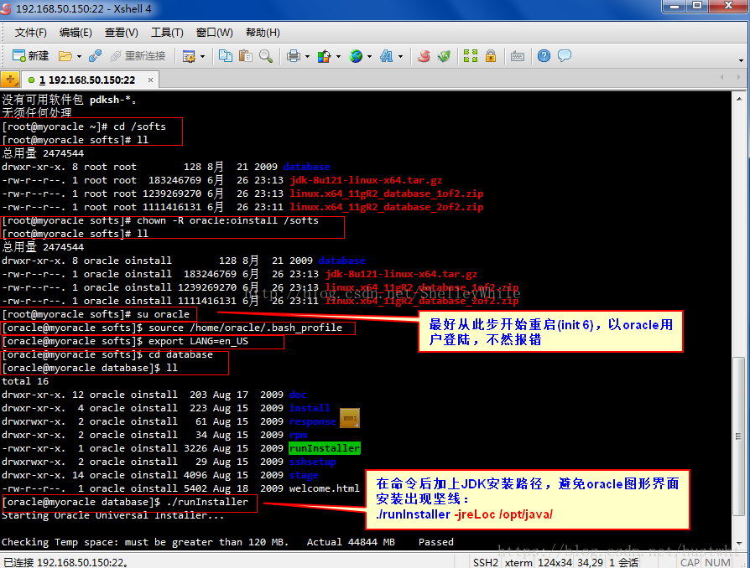Click the paste clipboard icon
The width and height of the screenshot is (750, 568).
(245, 56)
